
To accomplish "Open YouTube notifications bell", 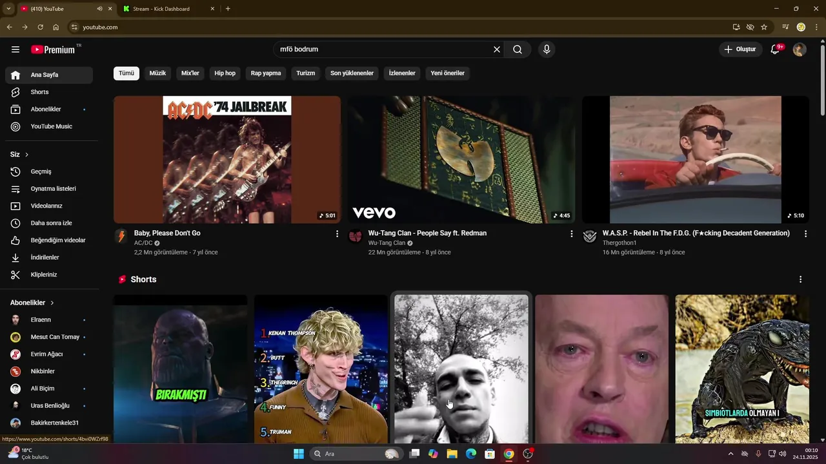I will coord(775,50).
